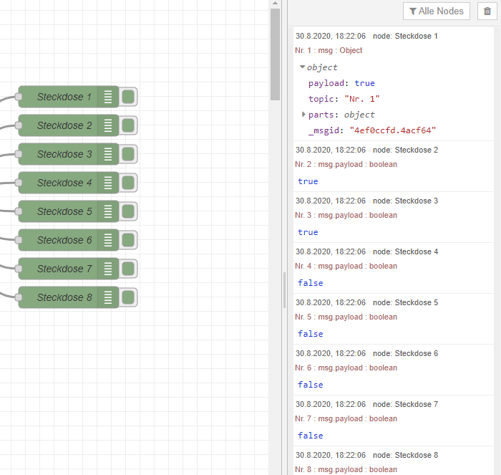Toggle the Steckdose 1 debug node output button
The width and height of the screenshot is (501, 475).
128,97
